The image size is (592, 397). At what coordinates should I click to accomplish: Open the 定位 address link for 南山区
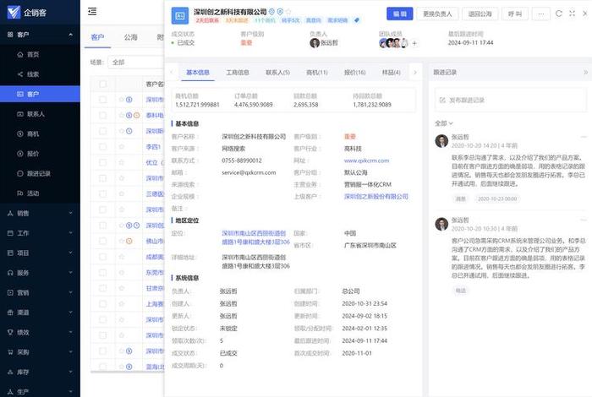[x=255, y=237]
